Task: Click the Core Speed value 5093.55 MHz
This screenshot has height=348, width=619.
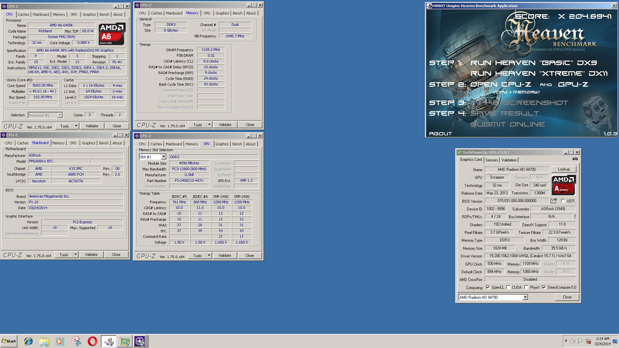Action: pos(43,86)
